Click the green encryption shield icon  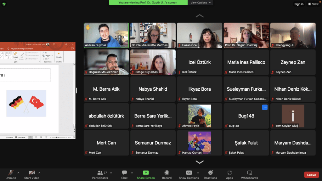(x=4, y=4)
